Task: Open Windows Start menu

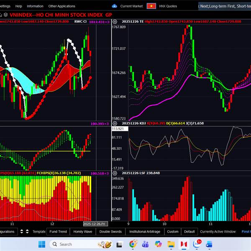Action: click(42, 244)
